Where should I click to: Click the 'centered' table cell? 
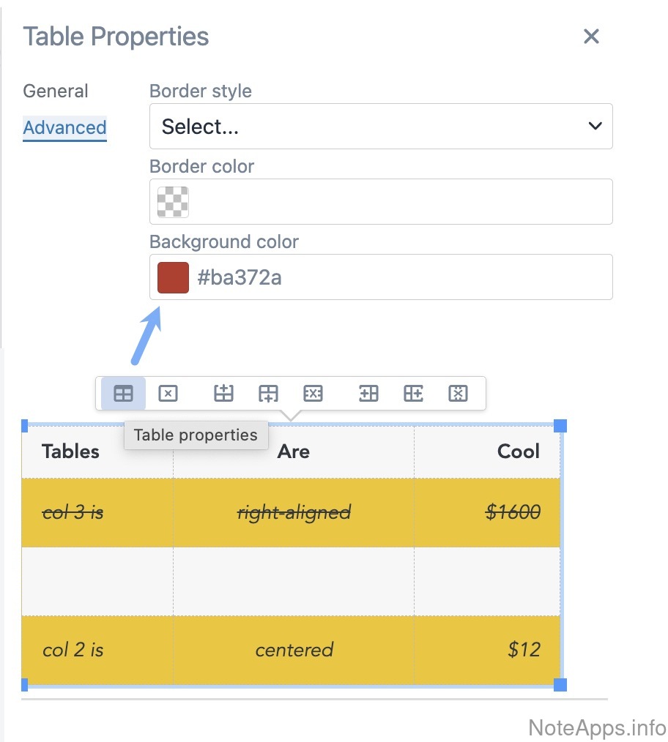[294, 650]
